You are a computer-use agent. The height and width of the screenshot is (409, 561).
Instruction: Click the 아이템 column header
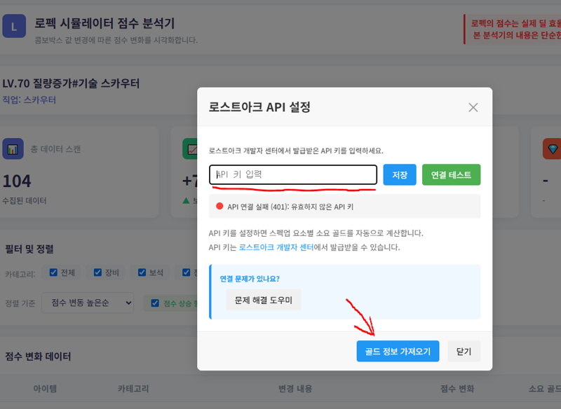(x=45, y=389)
